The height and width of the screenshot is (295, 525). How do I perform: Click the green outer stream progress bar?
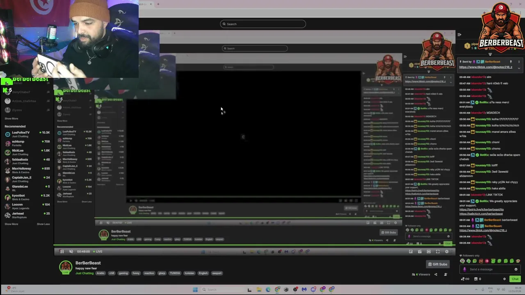(x=254, y=245)
